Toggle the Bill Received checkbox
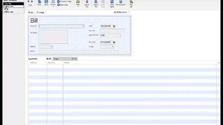 pos(115,12)
